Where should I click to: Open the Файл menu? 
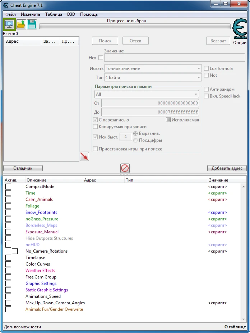11,14
